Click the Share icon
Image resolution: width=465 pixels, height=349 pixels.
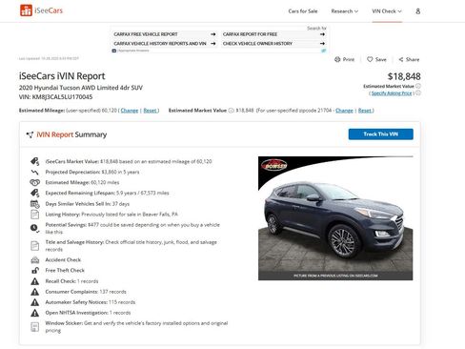401,59
